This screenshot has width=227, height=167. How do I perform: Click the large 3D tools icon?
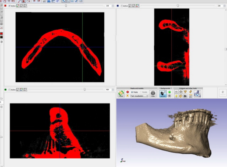coord(197,94)
